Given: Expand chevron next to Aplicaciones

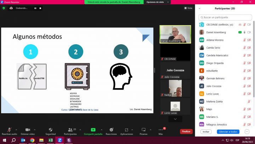Looking at the screenshot, I should pyautogui.click(x=132, y=130).
